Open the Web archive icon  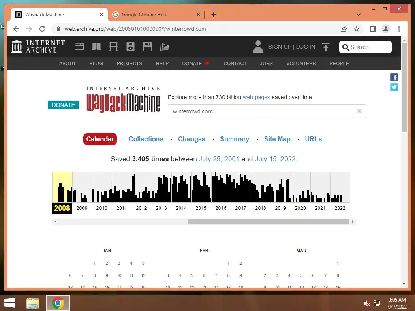point(79,47)
